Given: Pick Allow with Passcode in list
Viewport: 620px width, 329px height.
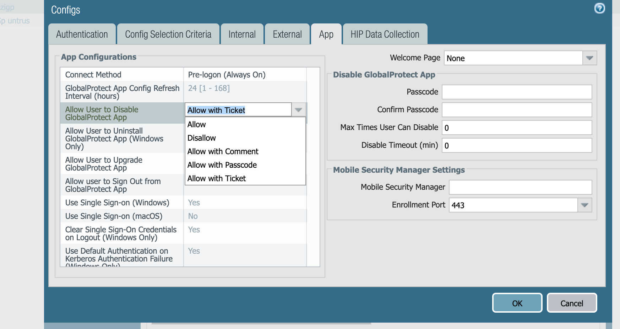Looking at the screenshot, I should point(222,165).
